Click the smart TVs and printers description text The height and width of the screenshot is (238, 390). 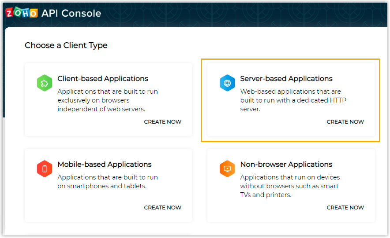point(290,186)
